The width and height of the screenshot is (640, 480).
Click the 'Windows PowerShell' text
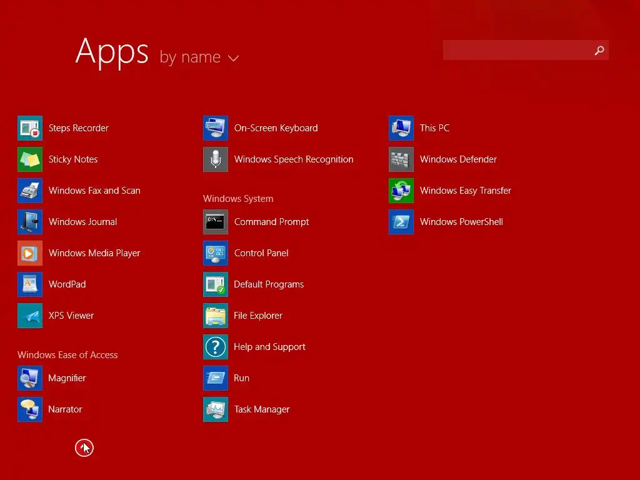point(462,222)
